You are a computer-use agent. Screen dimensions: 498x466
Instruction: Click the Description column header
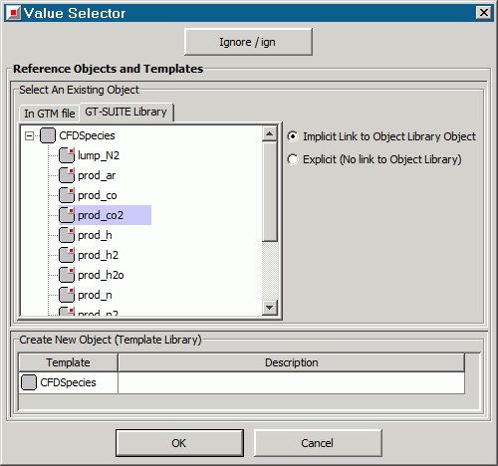(x=291, y=362)
